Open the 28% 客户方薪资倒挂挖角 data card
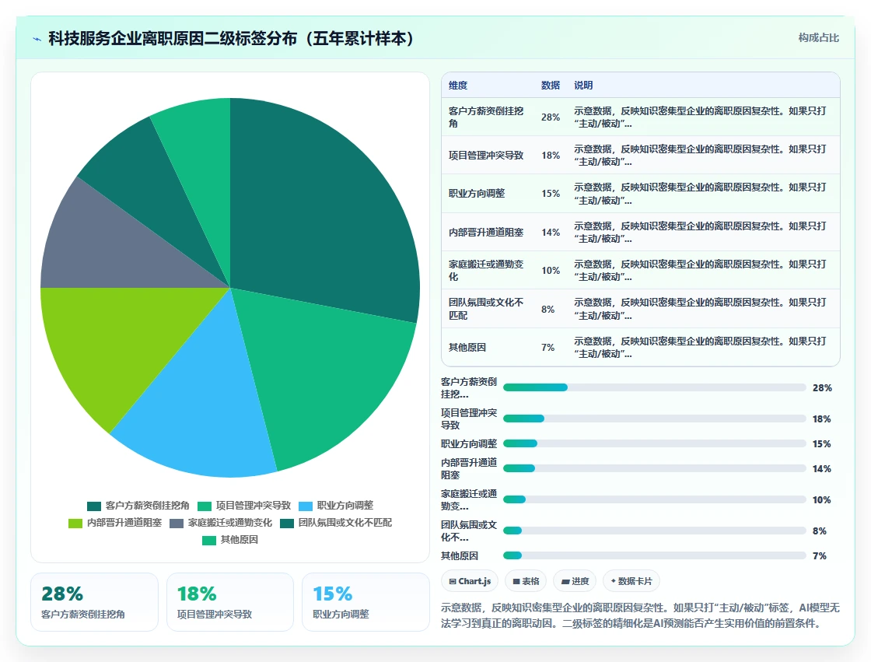871x662 pixels. coord(94,602)
